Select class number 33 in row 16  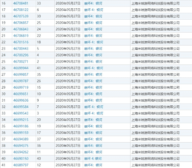click(x=39, y=4)
